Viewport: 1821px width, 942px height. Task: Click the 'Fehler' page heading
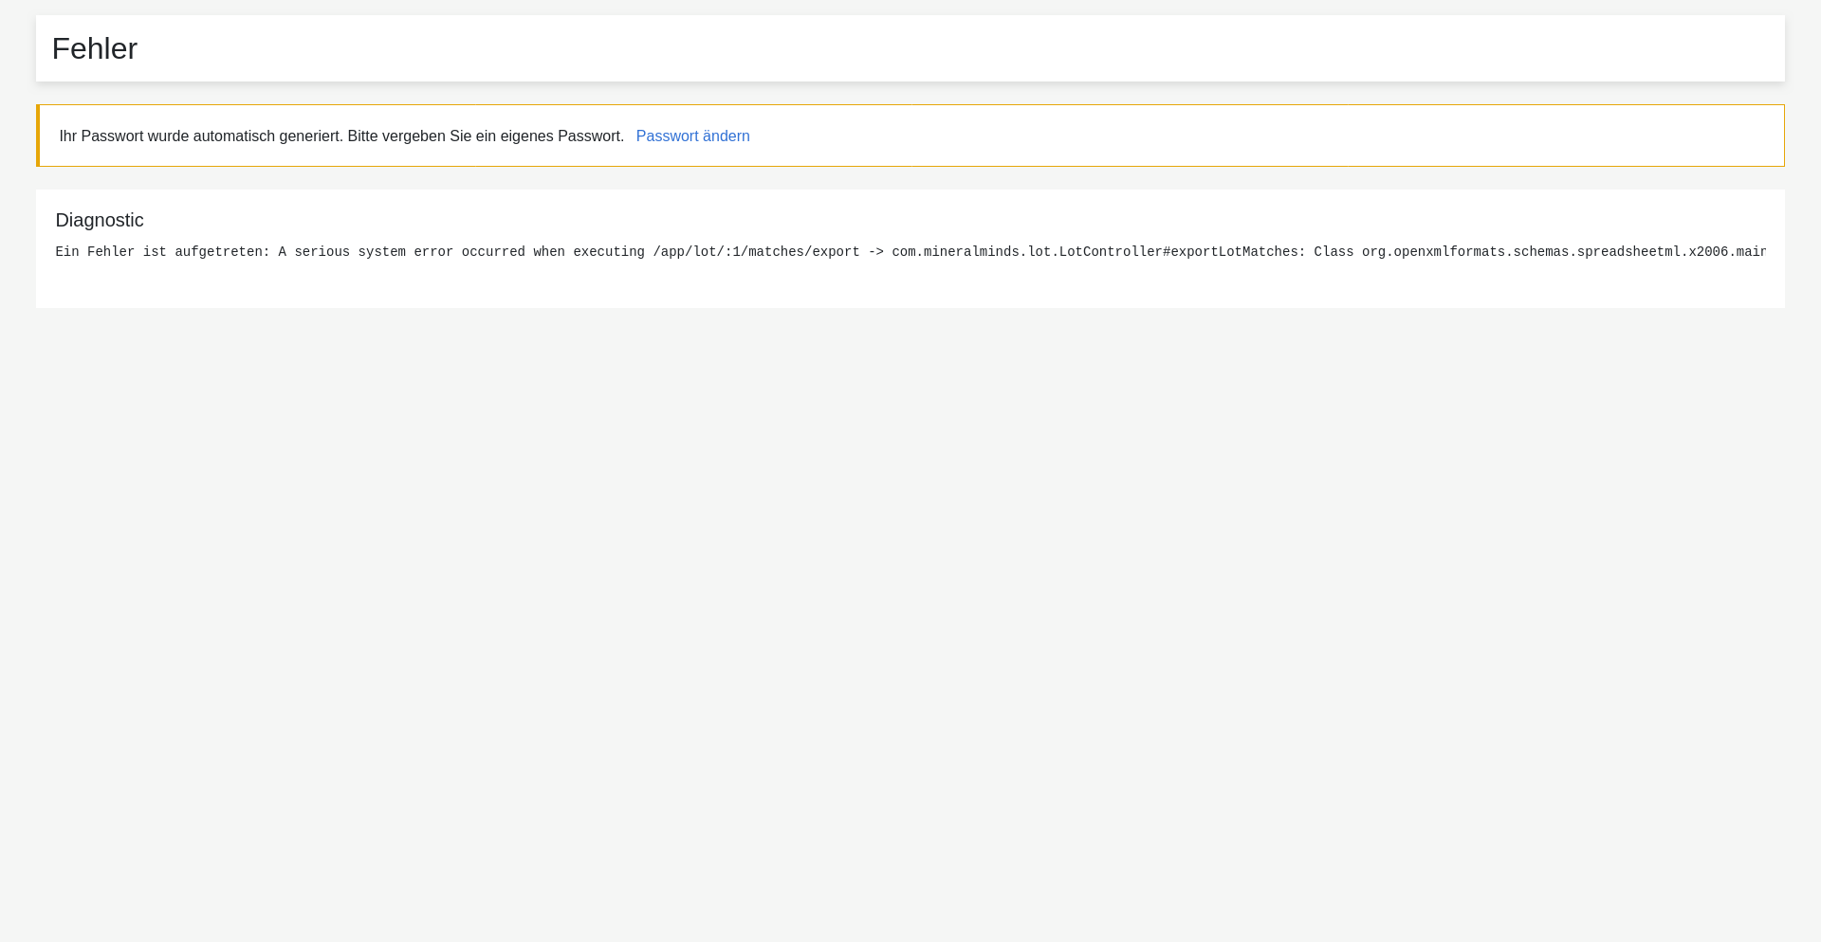pyautogui.click(x=95, y=48)
